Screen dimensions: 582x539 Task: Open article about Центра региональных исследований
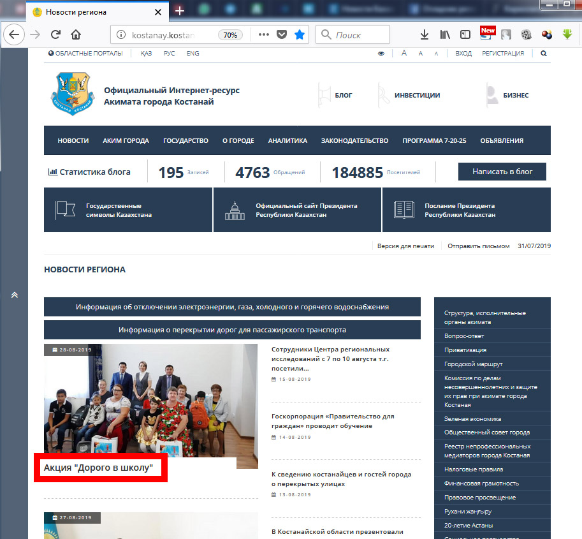pyautogui.click(x=330, y=359)
